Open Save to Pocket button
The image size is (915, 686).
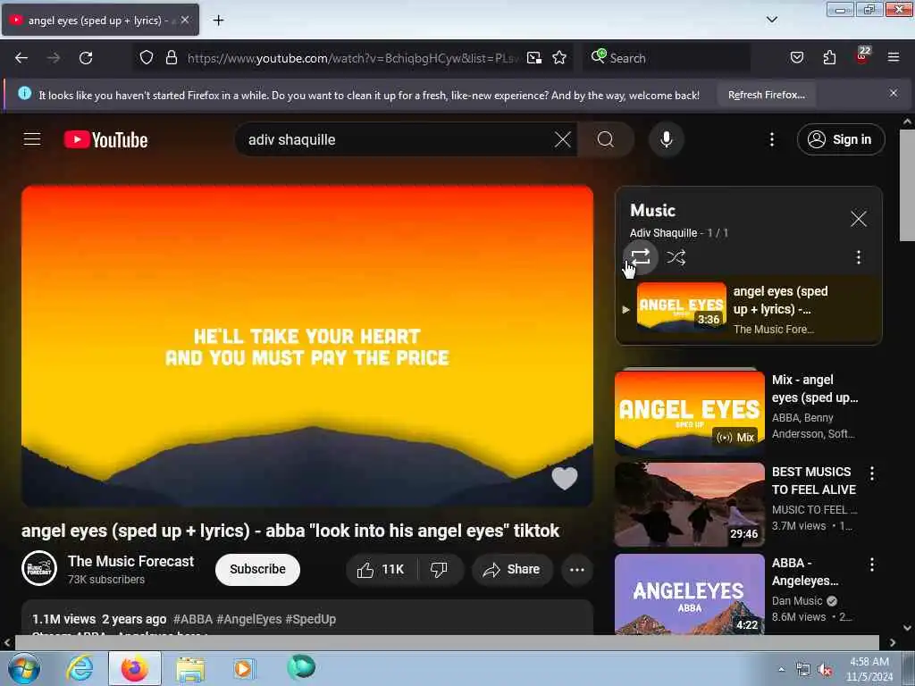pyautogui.click(x=796, y=57)
